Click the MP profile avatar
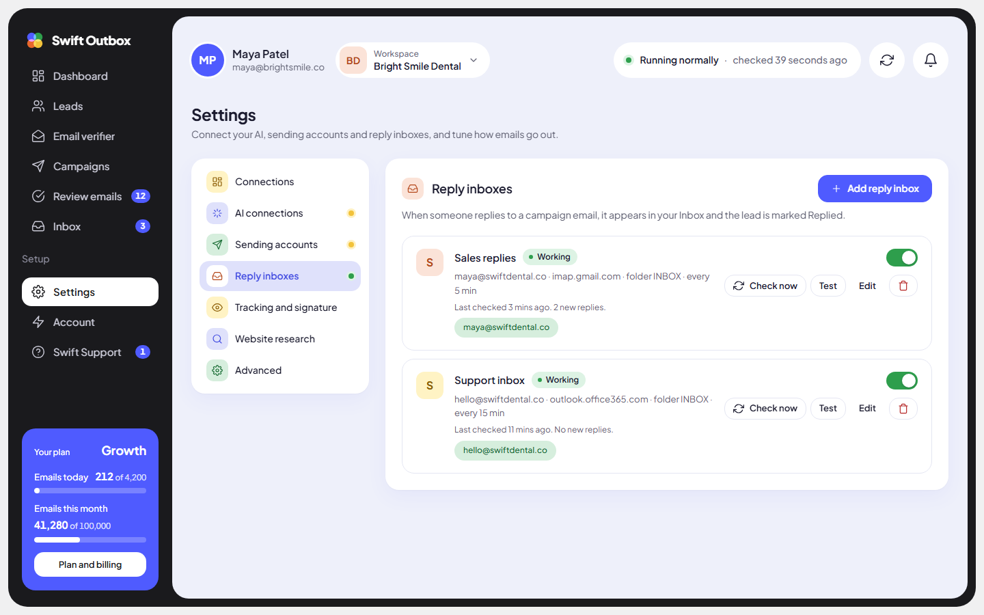 pyautogui.click(x=208, y=60)
